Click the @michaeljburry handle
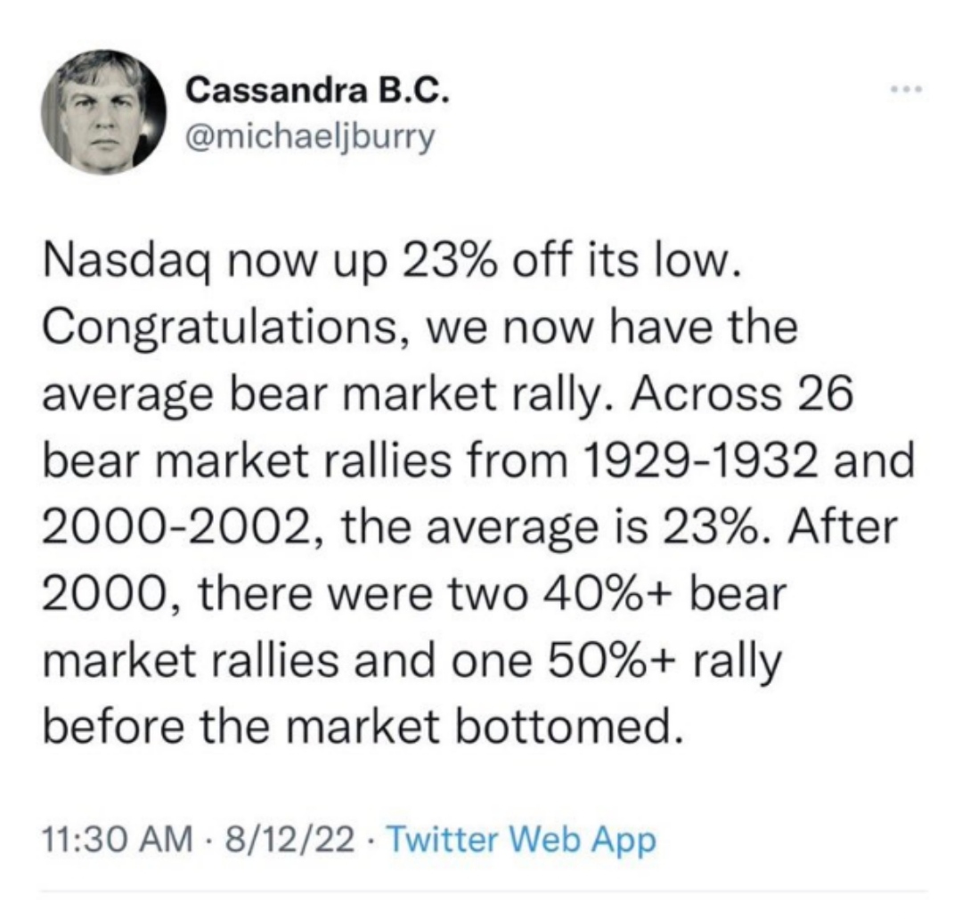The height and width of the screenshot is (920, 962). point(307,139)
